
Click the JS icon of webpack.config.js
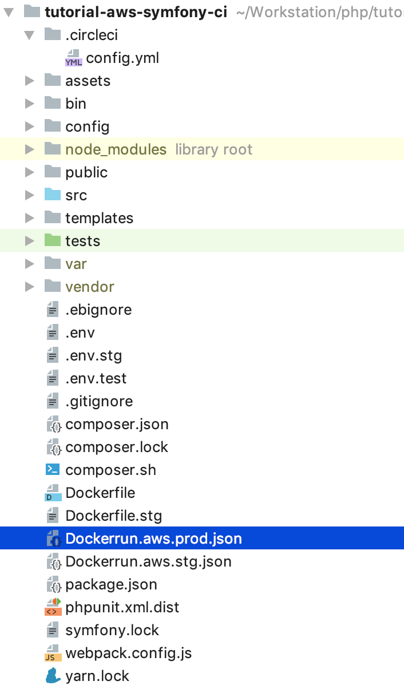click(x=53, y=653)
